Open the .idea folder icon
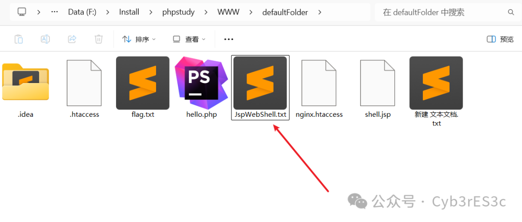 pyautogui.click(x=26, y=82)
